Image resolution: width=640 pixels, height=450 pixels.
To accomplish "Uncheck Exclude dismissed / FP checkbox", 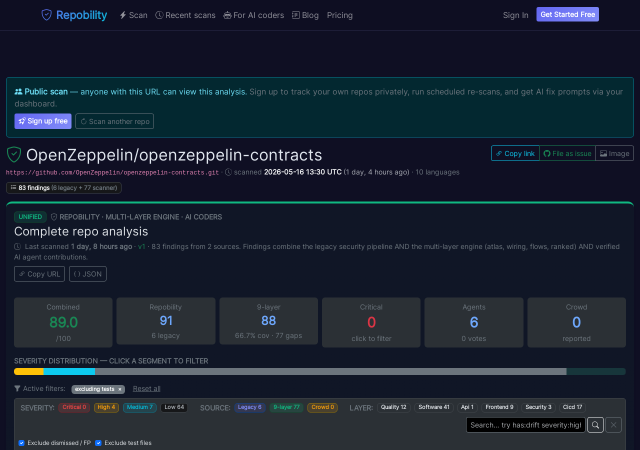I will (21, 443).
